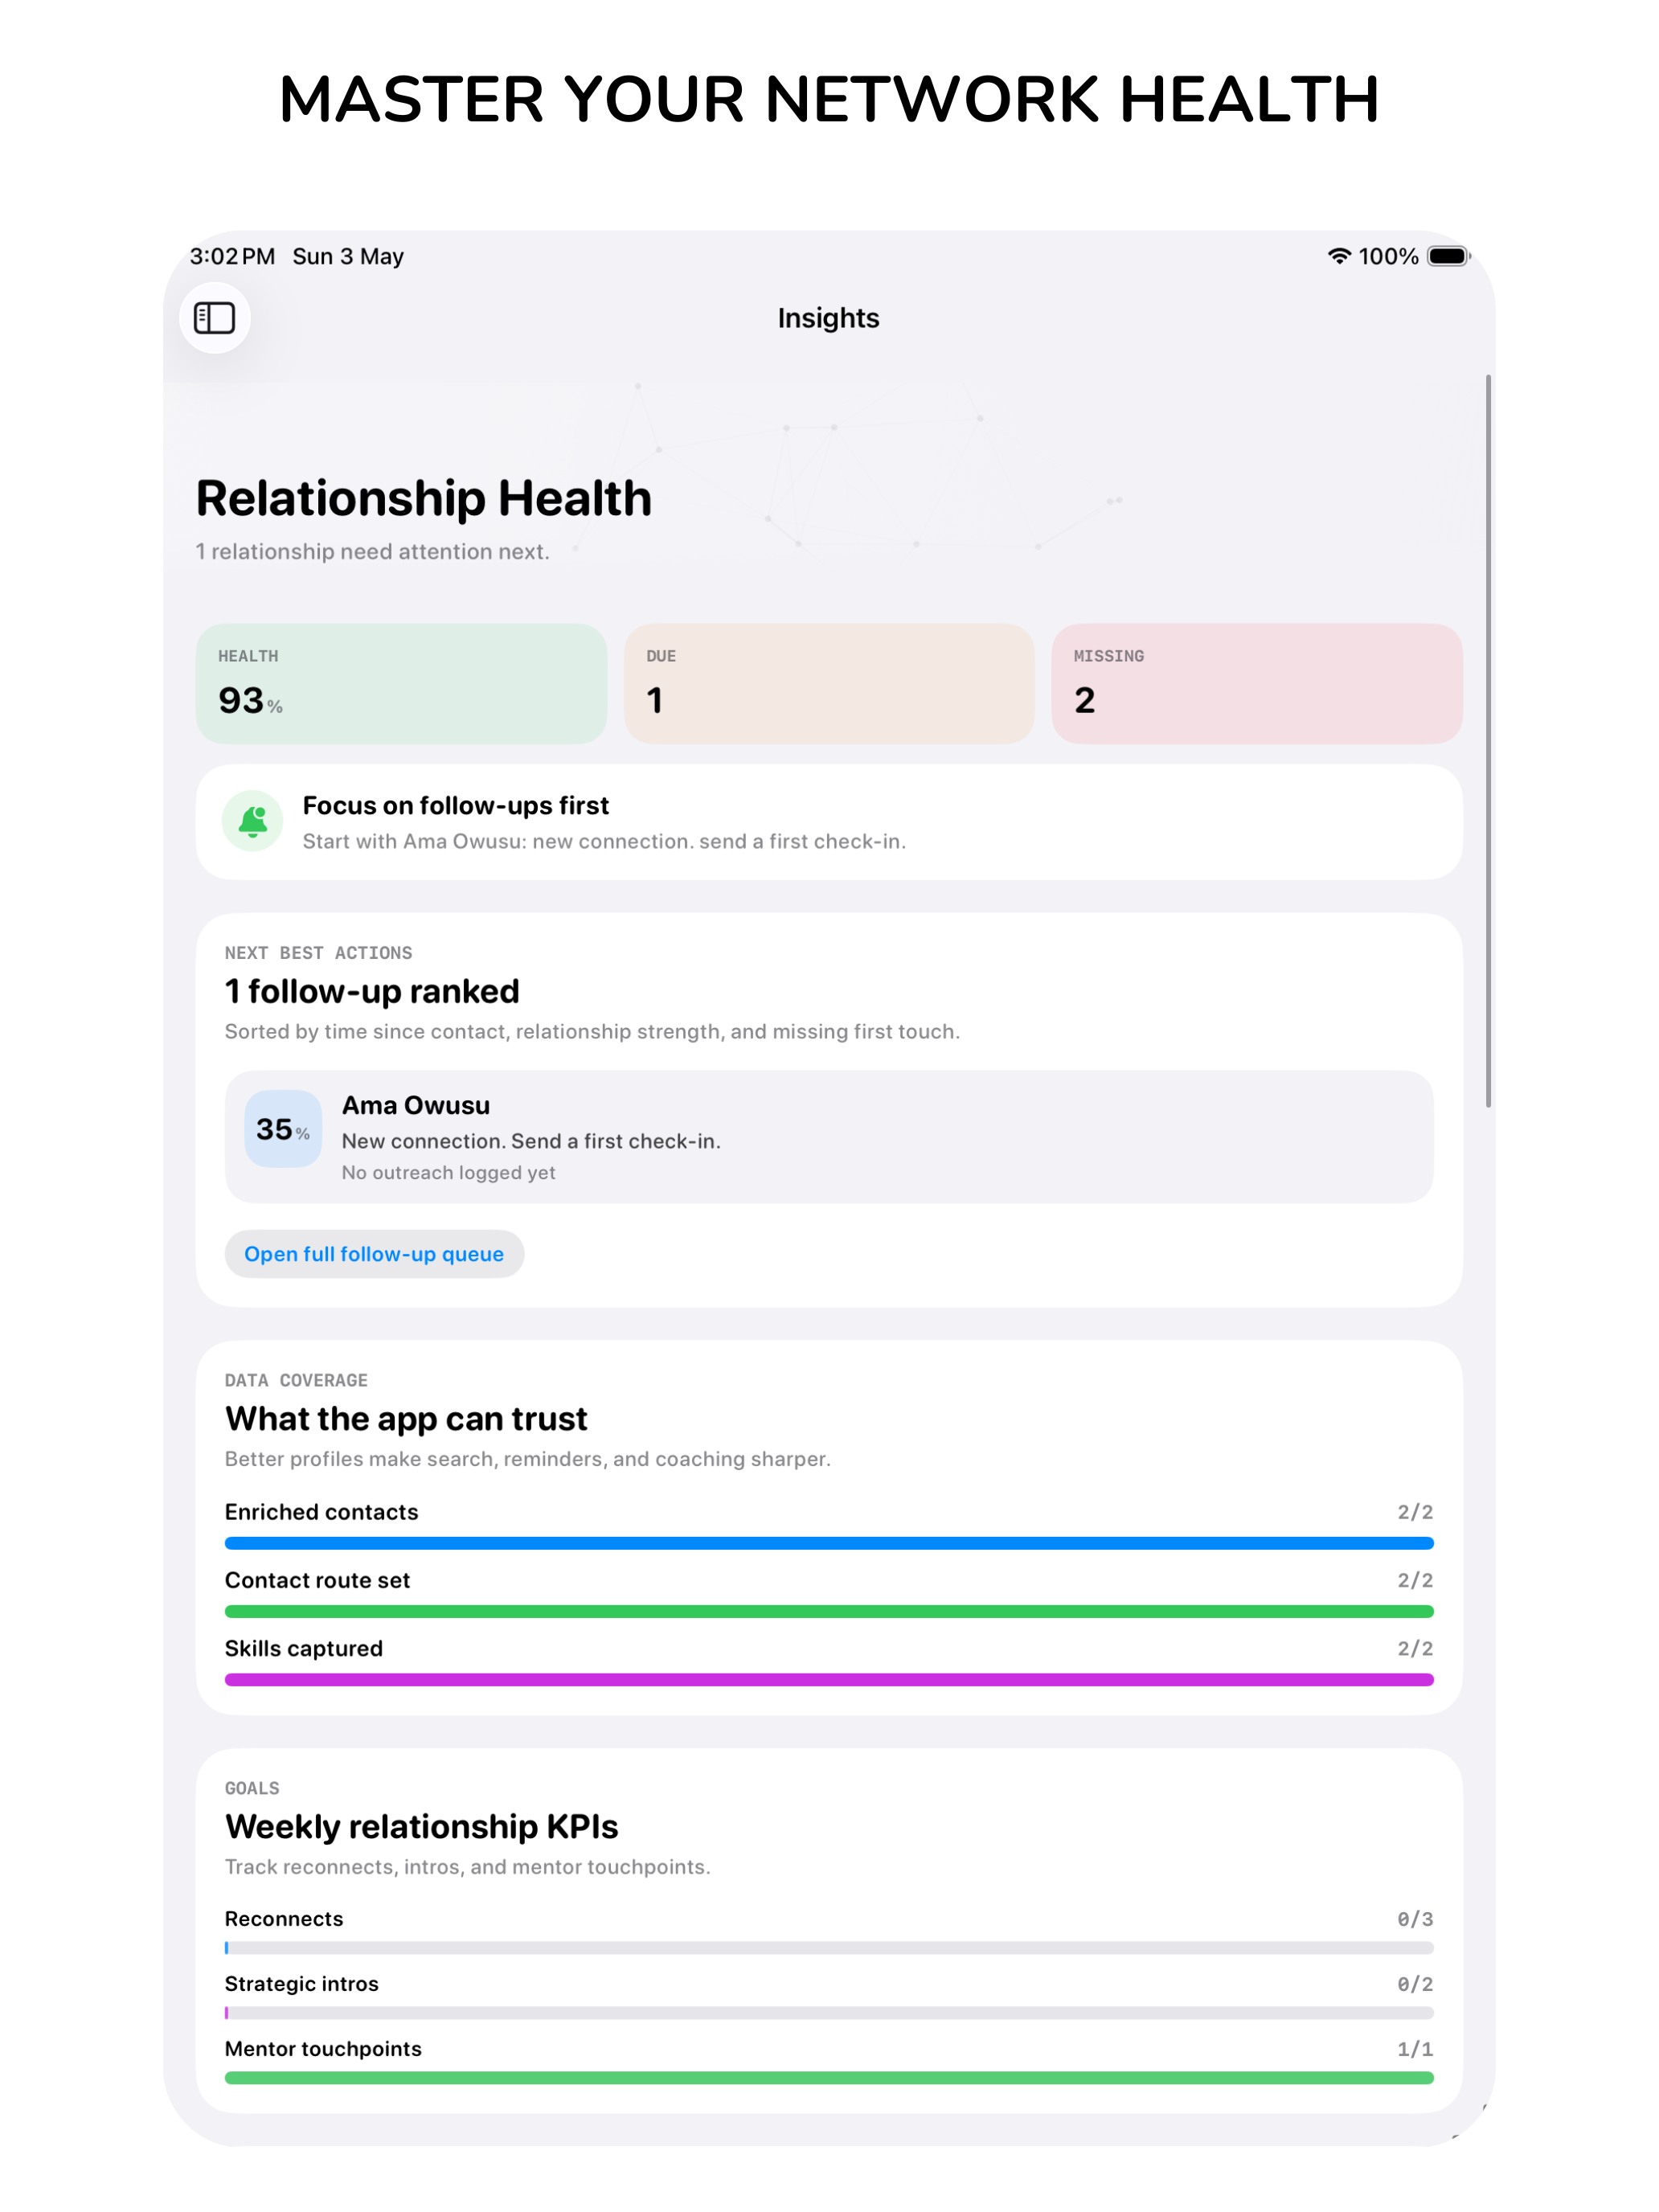Click the Insights title

tap(828, 318)
